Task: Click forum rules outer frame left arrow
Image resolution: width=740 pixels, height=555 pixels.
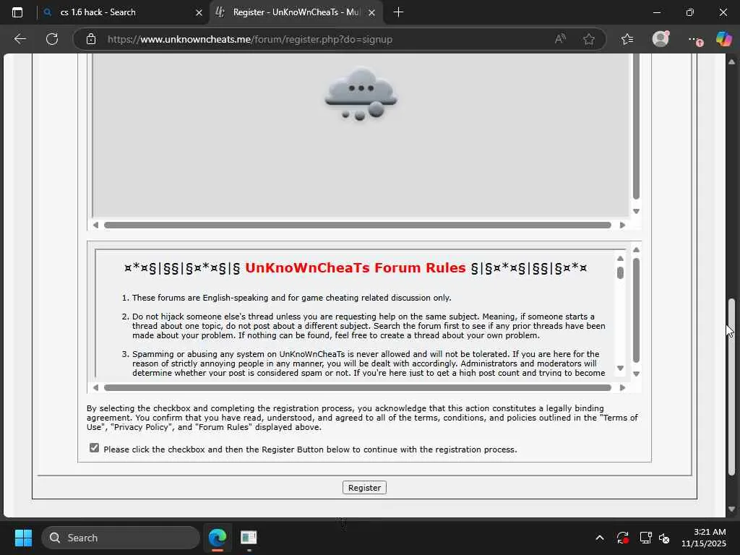Action: tap(96, 387)
